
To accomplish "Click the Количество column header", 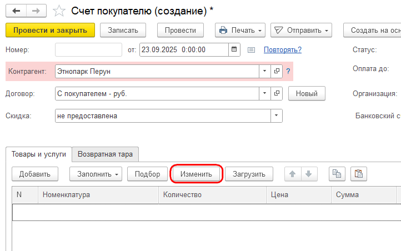I will pos(212,195).
